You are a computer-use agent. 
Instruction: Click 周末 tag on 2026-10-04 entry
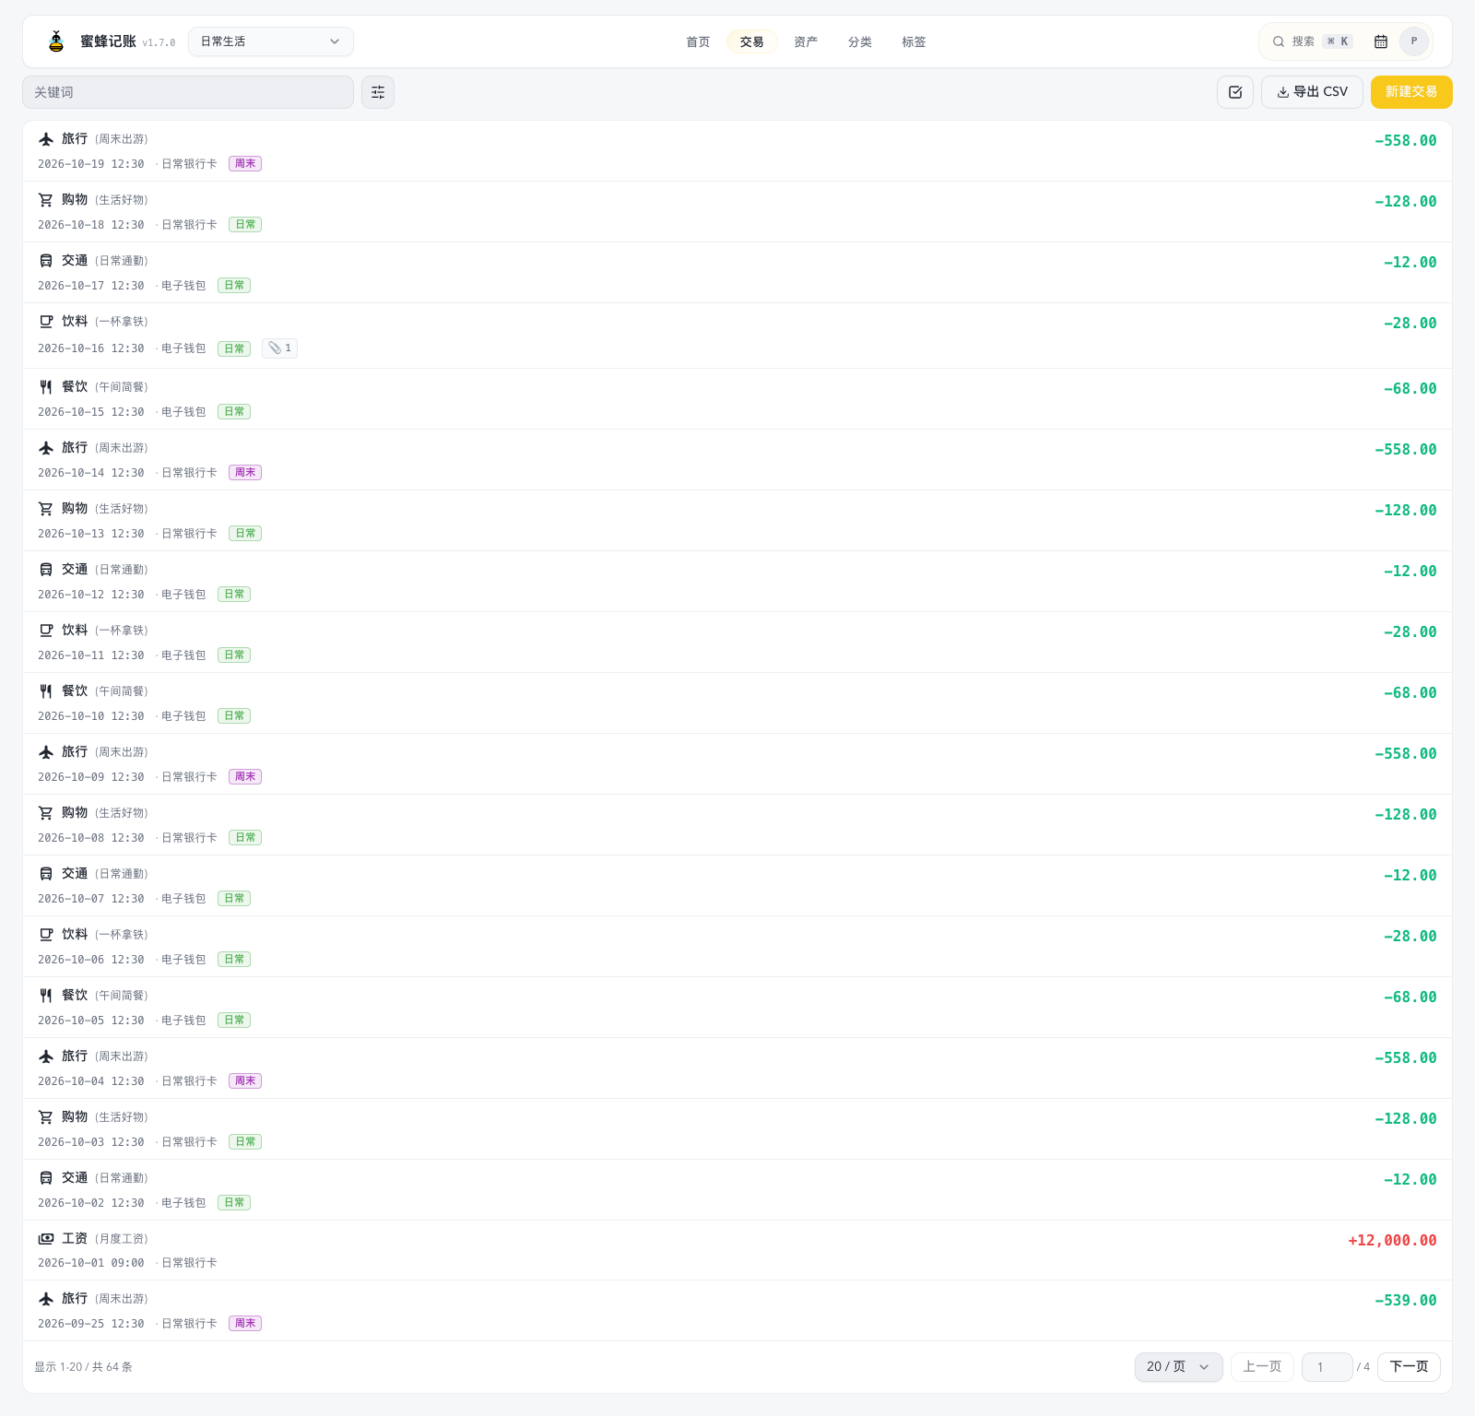pos(245,1080)
